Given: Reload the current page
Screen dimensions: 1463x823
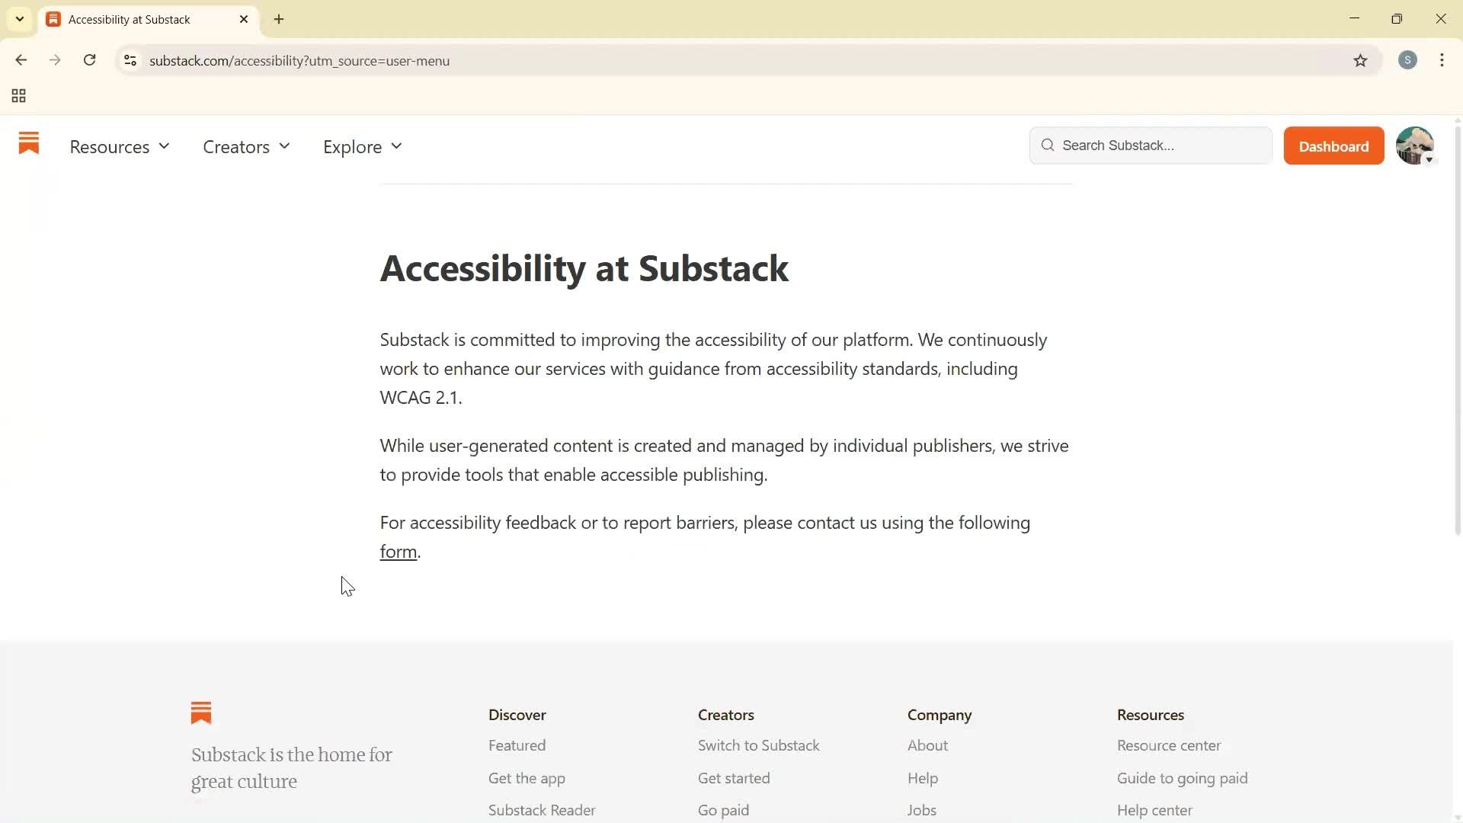Looking at the screenshot, I should click(x=89, y=60).
